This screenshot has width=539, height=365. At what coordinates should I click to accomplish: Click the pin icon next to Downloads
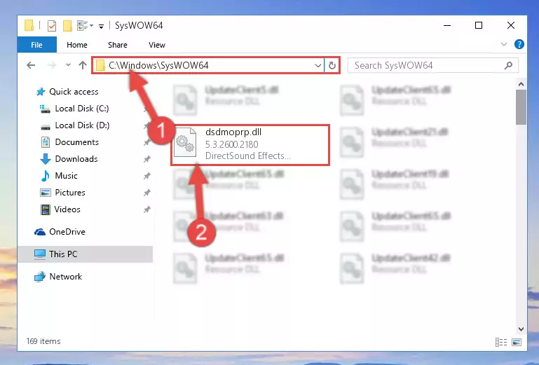[147, 159]
